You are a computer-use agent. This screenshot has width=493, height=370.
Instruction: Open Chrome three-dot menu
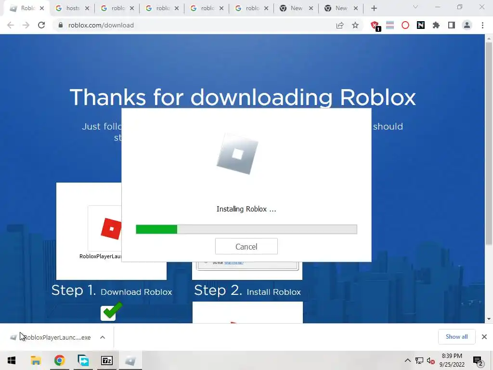(x=482, y=25)
